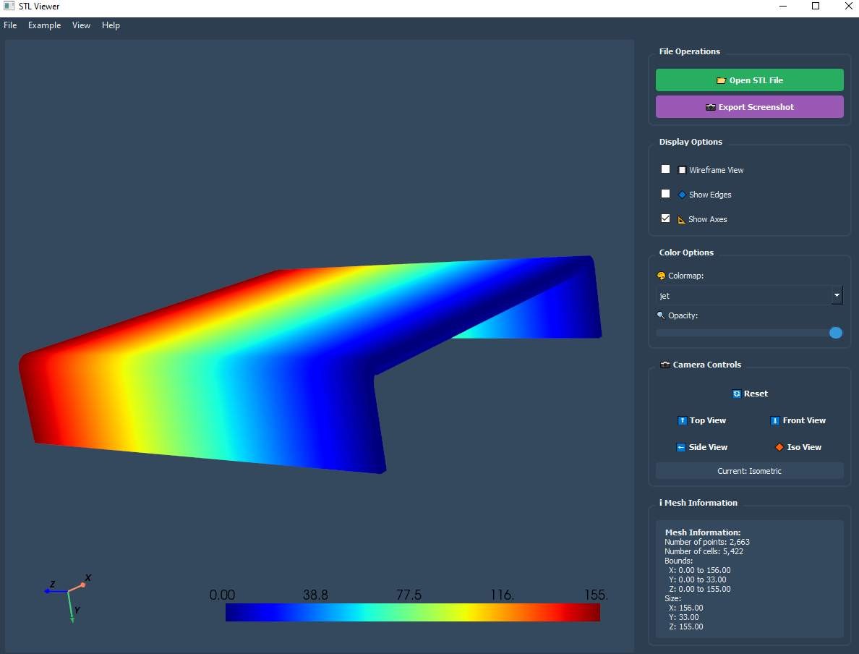859x654 pixels.
Task: Click the Side View arrow icon
Action: coord(681,447)
